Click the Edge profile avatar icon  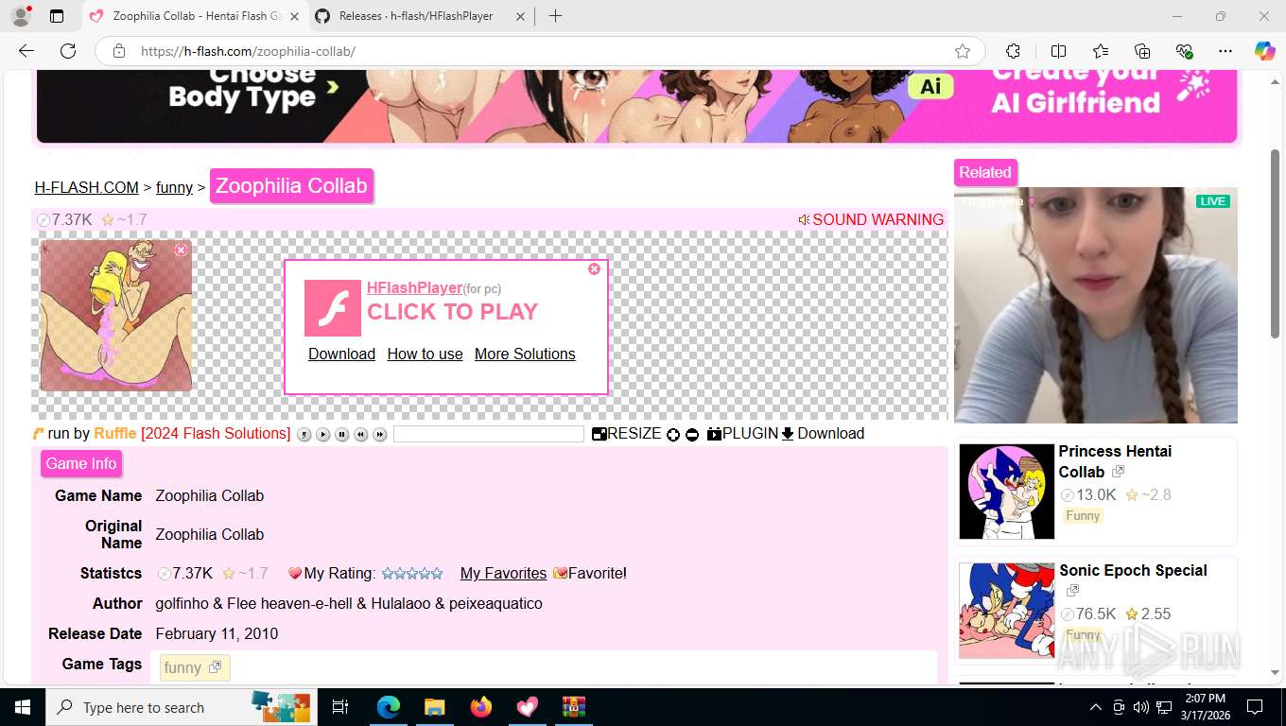pos(20,16)
